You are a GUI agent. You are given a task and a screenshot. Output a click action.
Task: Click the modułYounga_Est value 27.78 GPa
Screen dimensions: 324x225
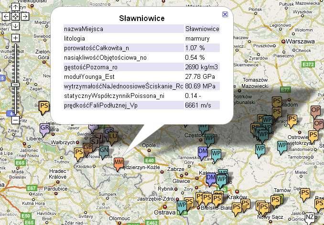coord(200,76)
